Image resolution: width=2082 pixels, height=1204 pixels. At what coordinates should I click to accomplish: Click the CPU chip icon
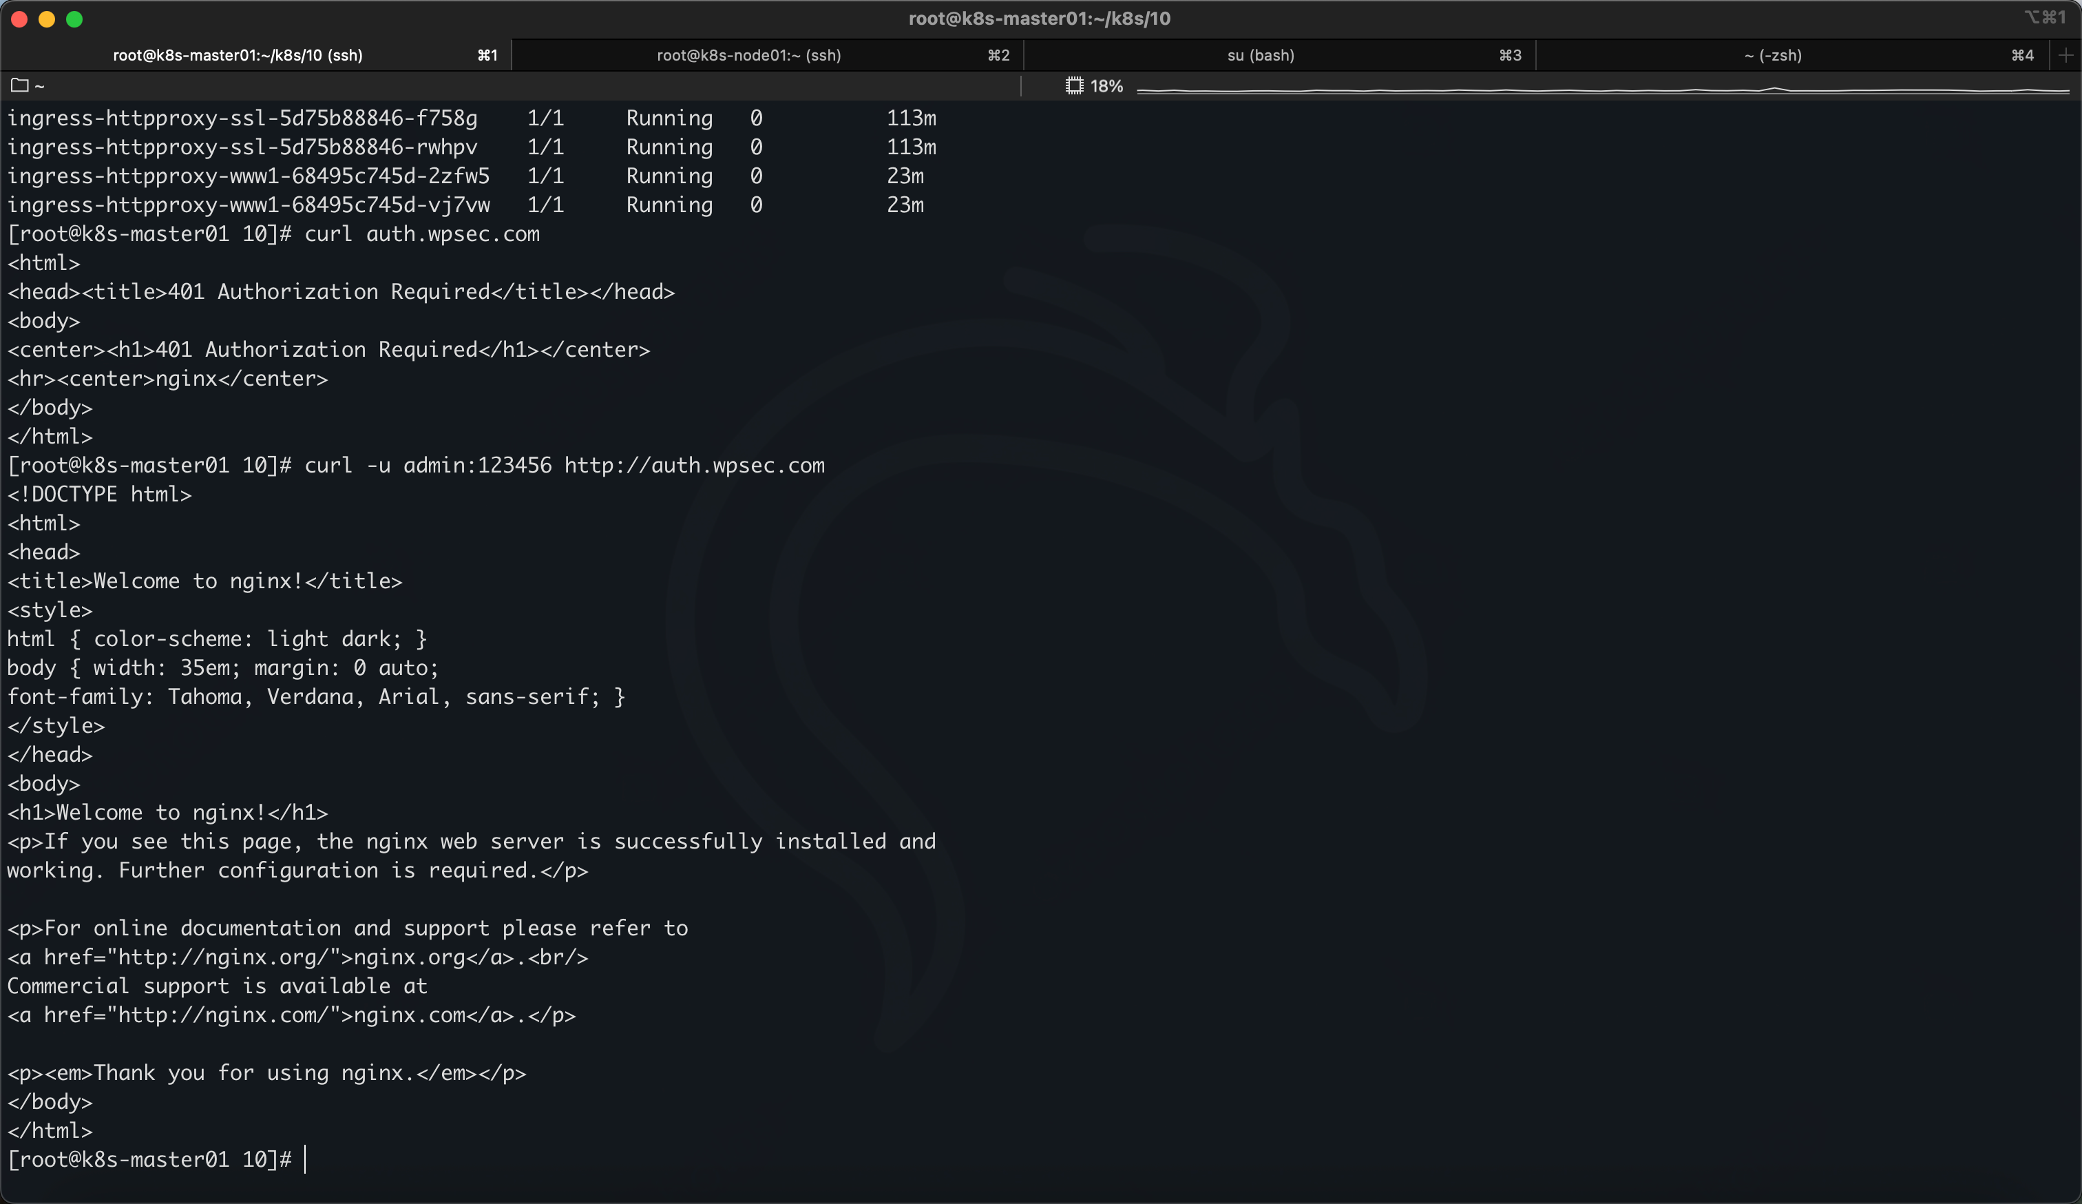click(x=1074, y=86)
